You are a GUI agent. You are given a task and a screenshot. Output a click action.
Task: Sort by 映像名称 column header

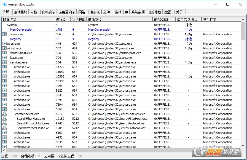28,20
